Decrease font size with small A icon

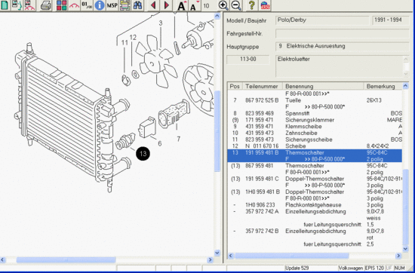point(194,6)
